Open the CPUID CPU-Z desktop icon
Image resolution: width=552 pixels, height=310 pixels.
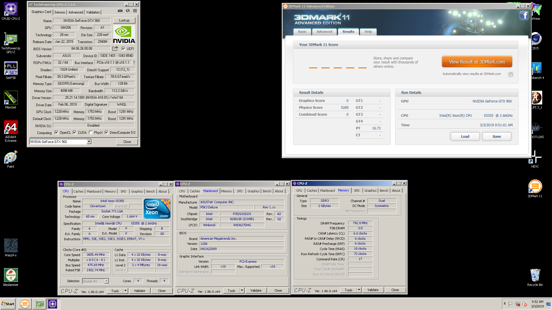click(11, 11)
